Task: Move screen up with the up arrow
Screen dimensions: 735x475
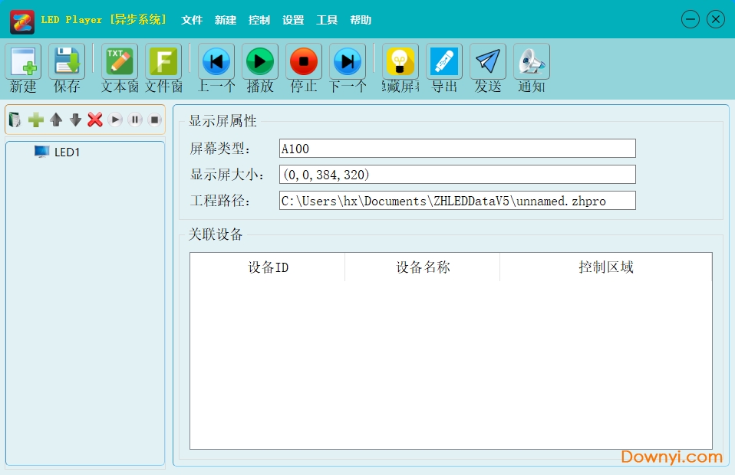Action: coord(54,120)
